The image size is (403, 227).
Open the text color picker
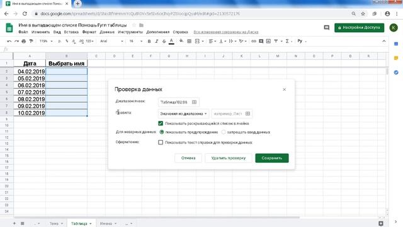tap(171, 41)
